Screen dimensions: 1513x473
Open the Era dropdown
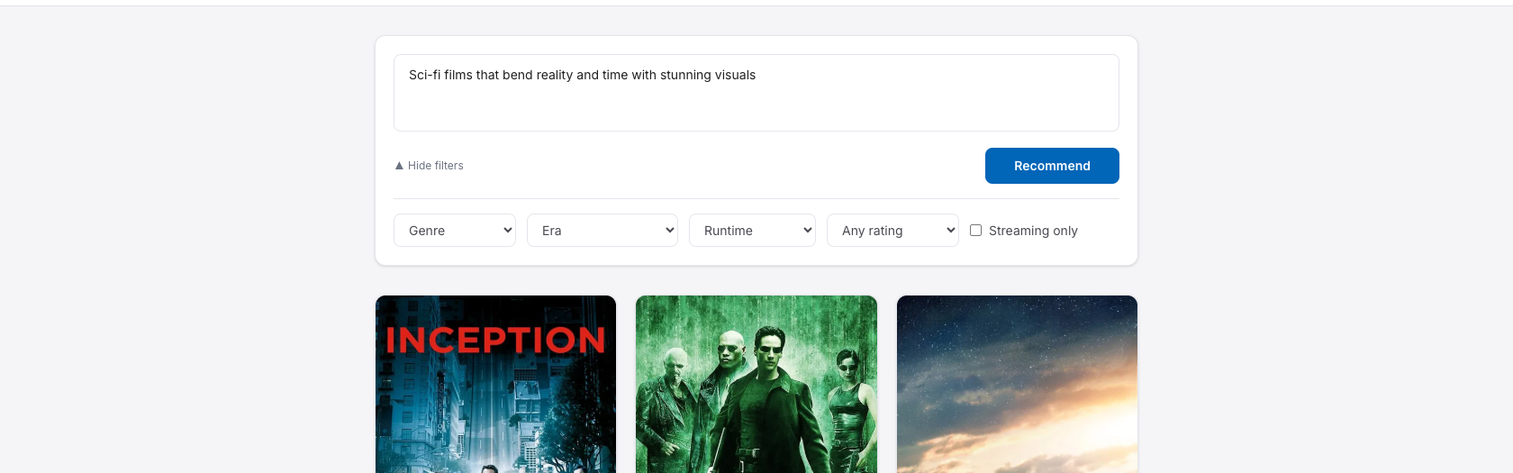[602, 231]
